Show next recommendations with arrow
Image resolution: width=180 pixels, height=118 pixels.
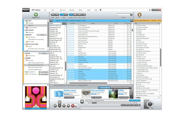pos(131,94)
